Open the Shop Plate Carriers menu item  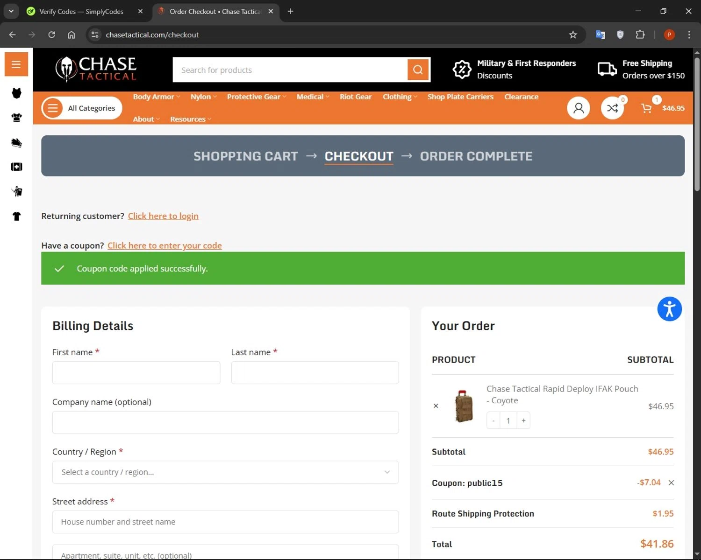(460, 97)
